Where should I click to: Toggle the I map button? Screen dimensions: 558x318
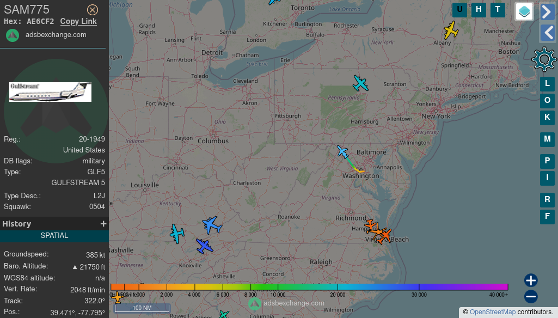click(x=547, y=178)
